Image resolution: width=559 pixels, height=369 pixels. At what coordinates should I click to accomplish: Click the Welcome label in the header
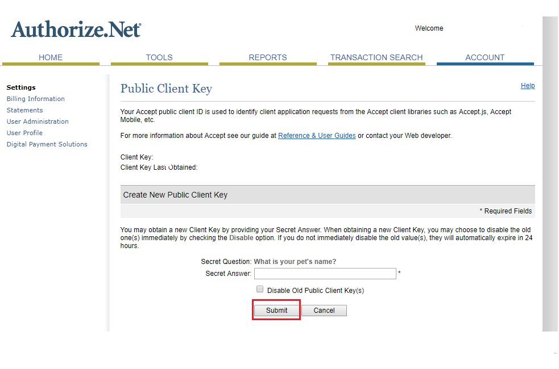point(429,28)
